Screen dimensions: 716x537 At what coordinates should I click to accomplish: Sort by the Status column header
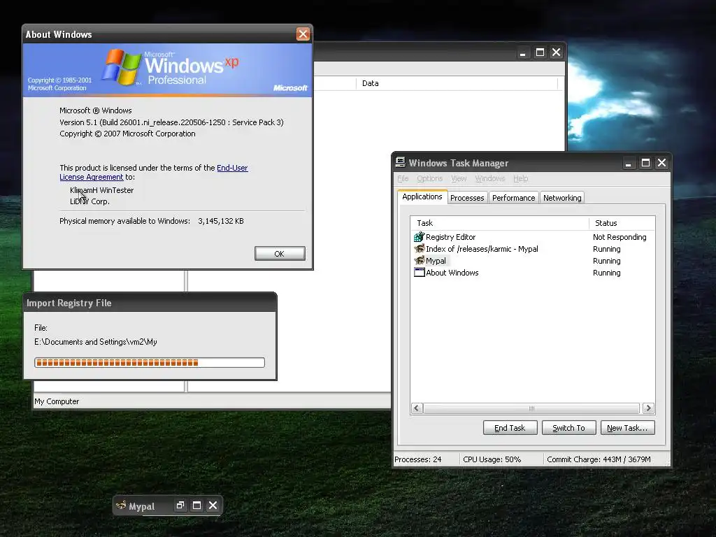click(x=622, y=223)
